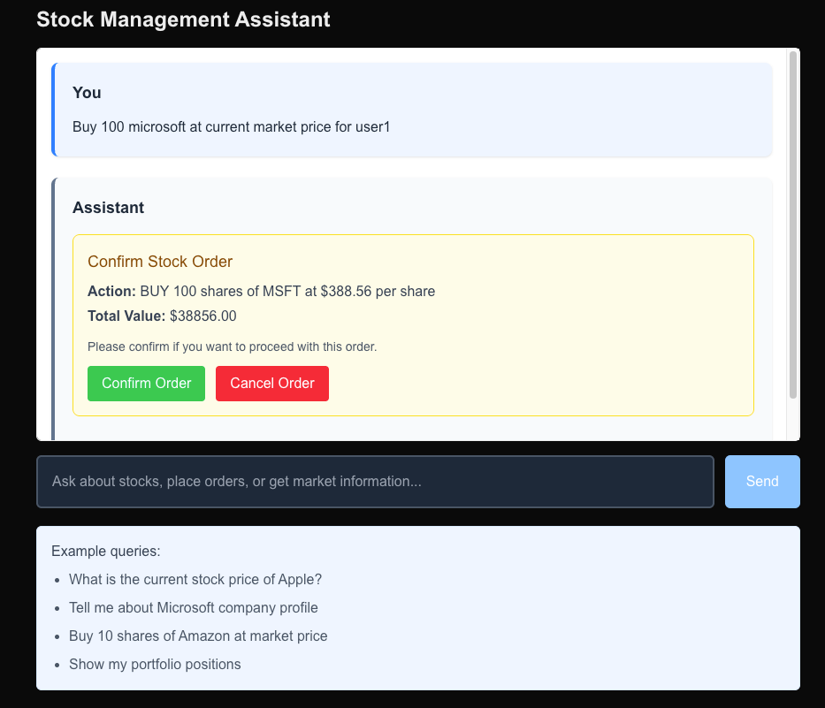The height and width of the screenshot is (708, 825).
Task: Confirm the MSFT stock order
Action: pyautogui.click(x=146, y=384)
